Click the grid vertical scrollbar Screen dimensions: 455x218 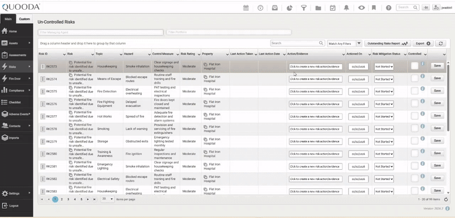pyautogui.click(x=449, y=98)
